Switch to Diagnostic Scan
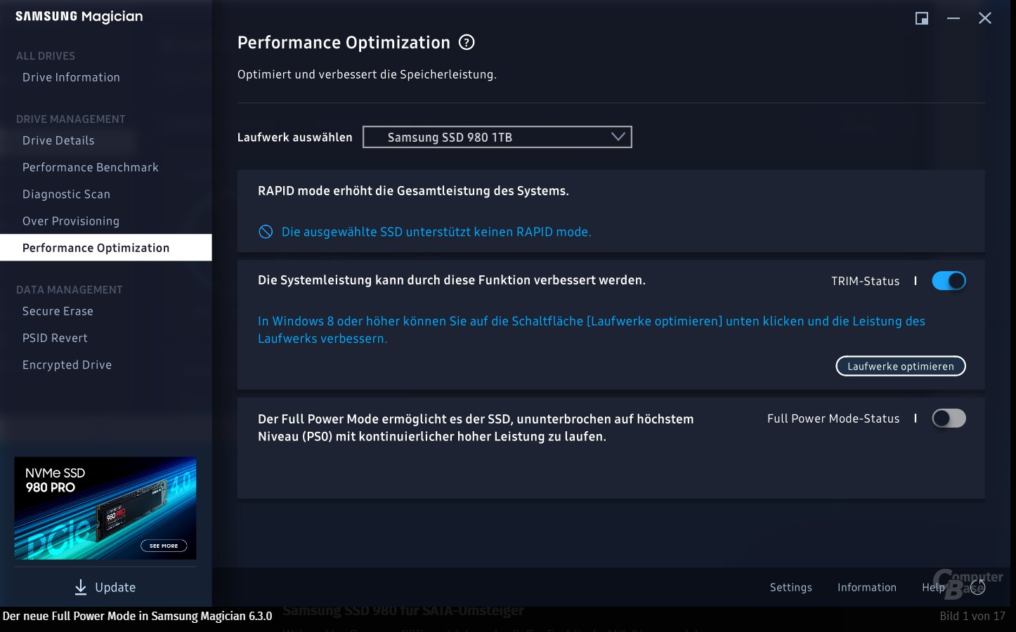 (x=66, y=194)
